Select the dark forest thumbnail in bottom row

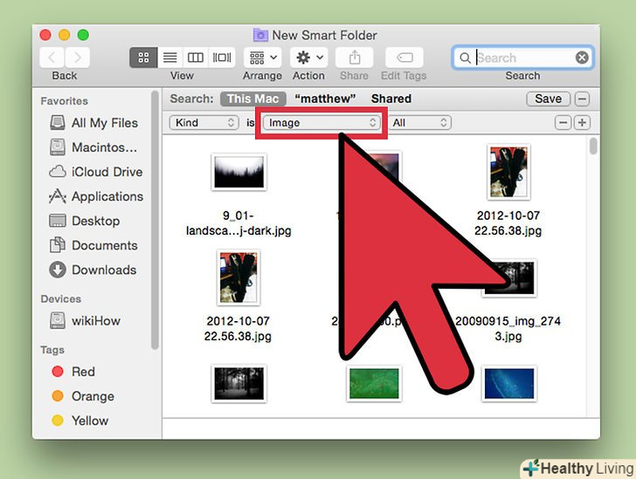[238, 383]
